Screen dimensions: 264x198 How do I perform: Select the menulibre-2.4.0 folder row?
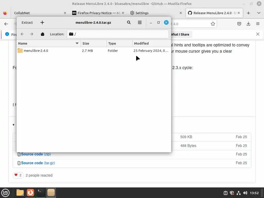coord(94,51)
